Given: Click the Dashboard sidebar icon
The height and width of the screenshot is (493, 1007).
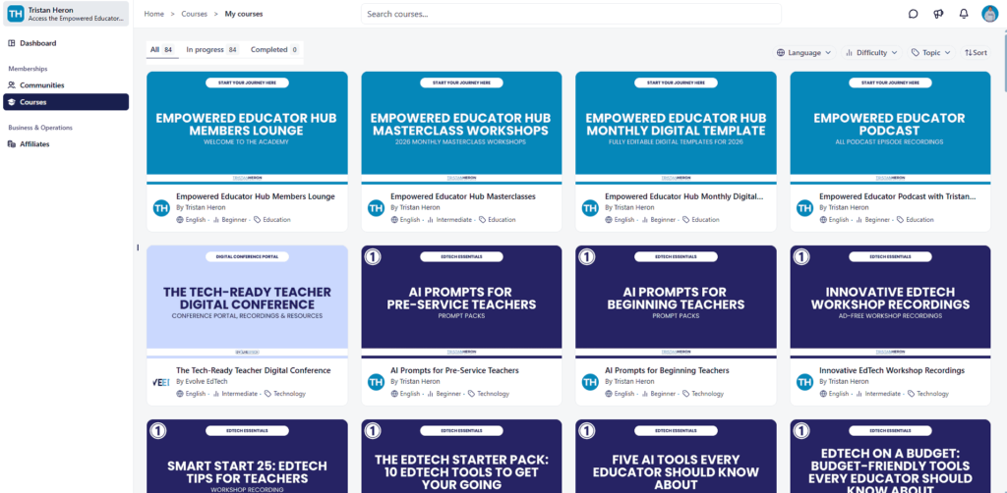Looking at the screenshot, I should point(12,43).
